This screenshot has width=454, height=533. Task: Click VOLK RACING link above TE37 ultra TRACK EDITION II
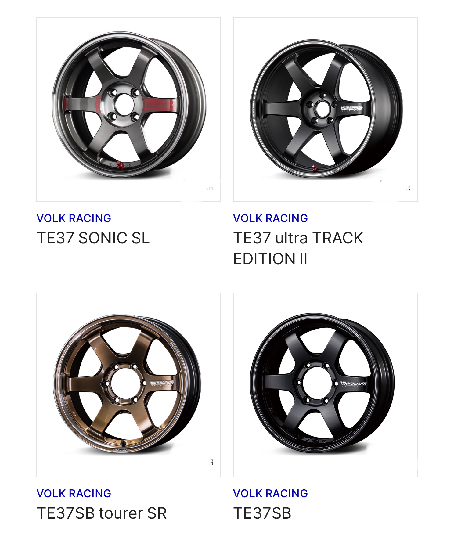click(271, 218)
